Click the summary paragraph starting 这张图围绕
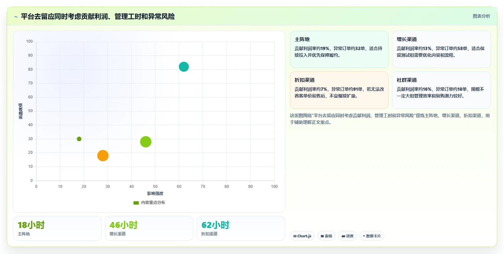 click(x=390, y=119)
